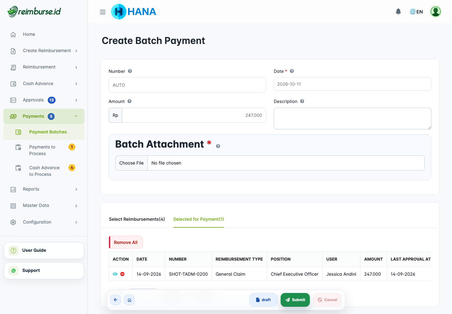Open Payments to Process
452x314 pixels.
pyautogui.click(x=44, y=150)
